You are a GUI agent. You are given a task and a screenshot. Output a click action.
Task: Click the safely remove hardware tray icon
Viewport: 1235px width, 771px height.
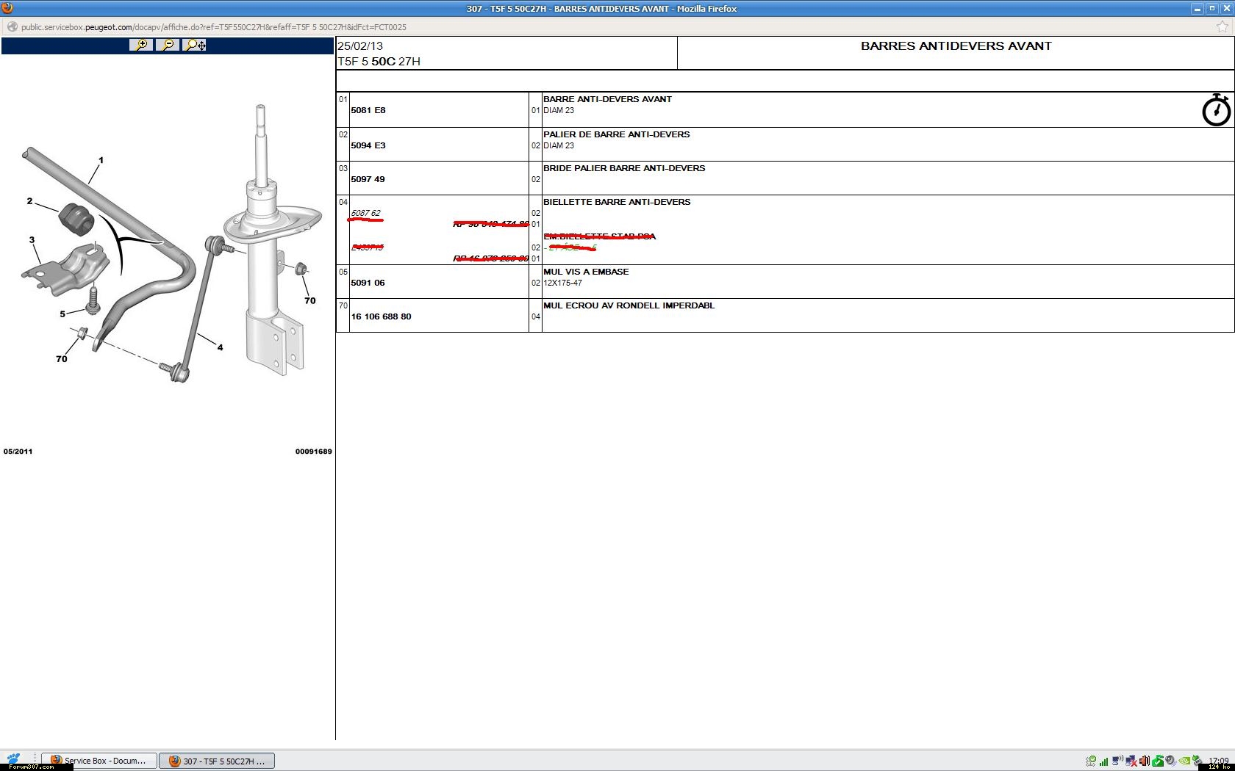click(1197, 761)
